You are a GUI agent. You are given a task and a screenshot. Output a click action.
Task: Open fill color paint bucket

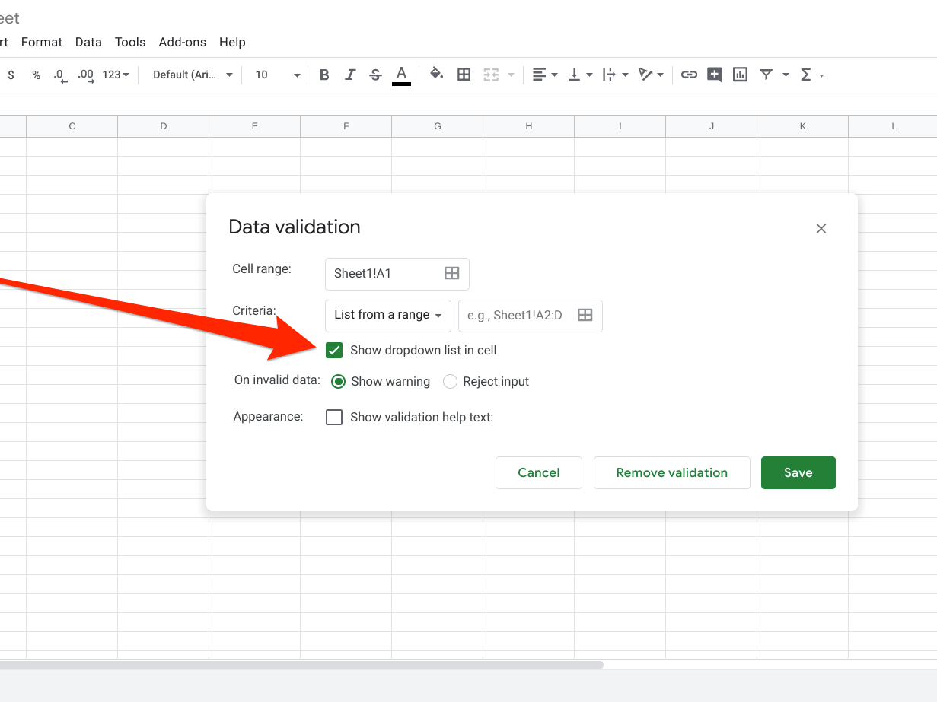[437, 75]
